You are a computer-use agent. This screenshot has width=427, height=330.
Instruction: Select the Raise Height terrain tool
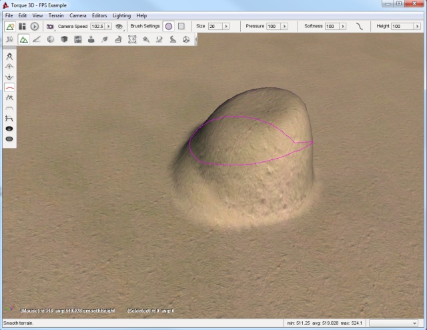pos(10,67)
